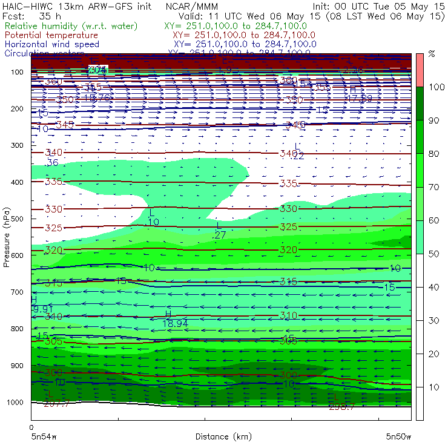Select the 80–90% green colorbar segment
The height and width of the screenshot is (448, 448).
(x=420, y=137)
